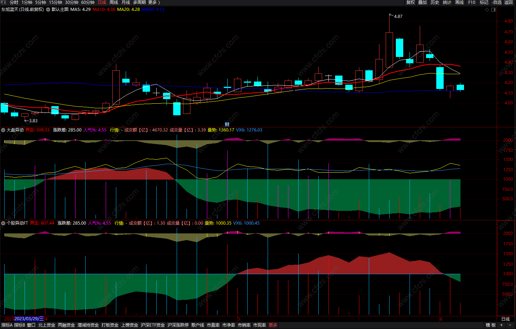Click the 财 marker below candlesticks
Image resolution: width=516 pixels, height=329 pixels.
[x=227, y=124]
